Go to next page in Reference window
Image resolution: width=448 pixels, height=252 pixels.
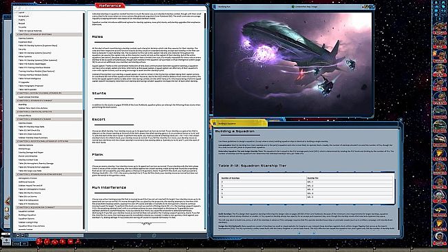coord(153,235)
